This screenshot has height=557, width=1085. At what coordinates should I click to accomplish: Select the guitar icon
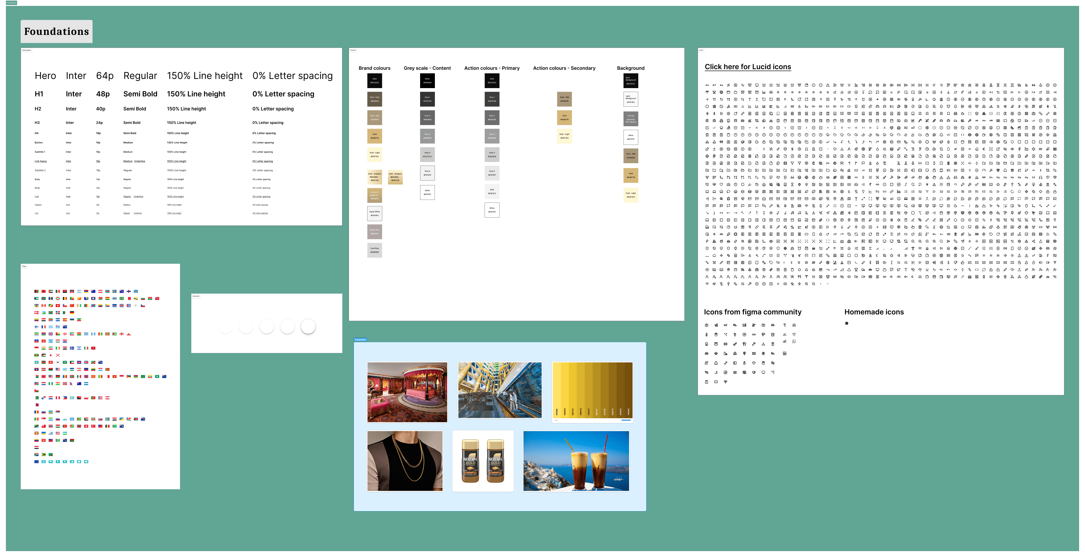click(x=736, y=344)
